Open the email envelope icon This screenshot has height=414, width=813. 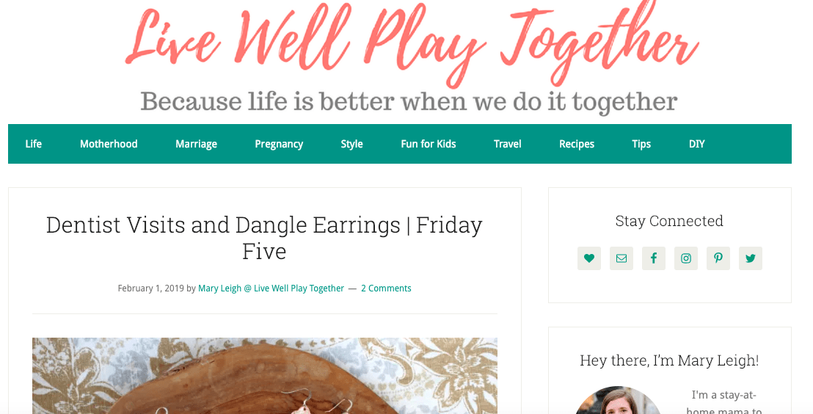(x=621, y=258)
